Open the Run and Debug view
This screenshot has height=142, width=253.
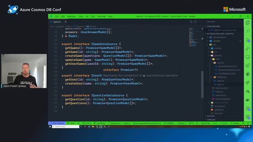pyautogui.click(x=248, y=48)
